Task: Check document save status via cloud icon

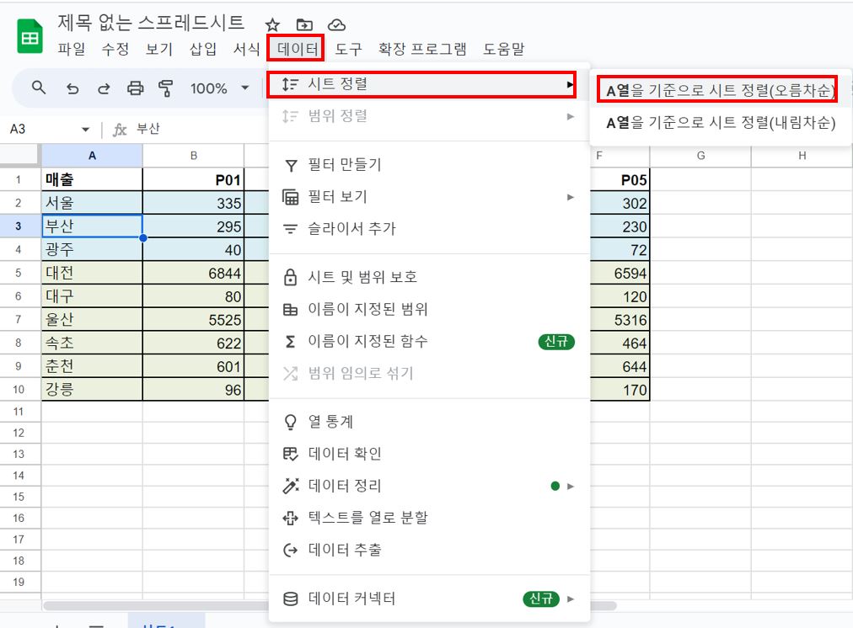Action: (335, 24)
